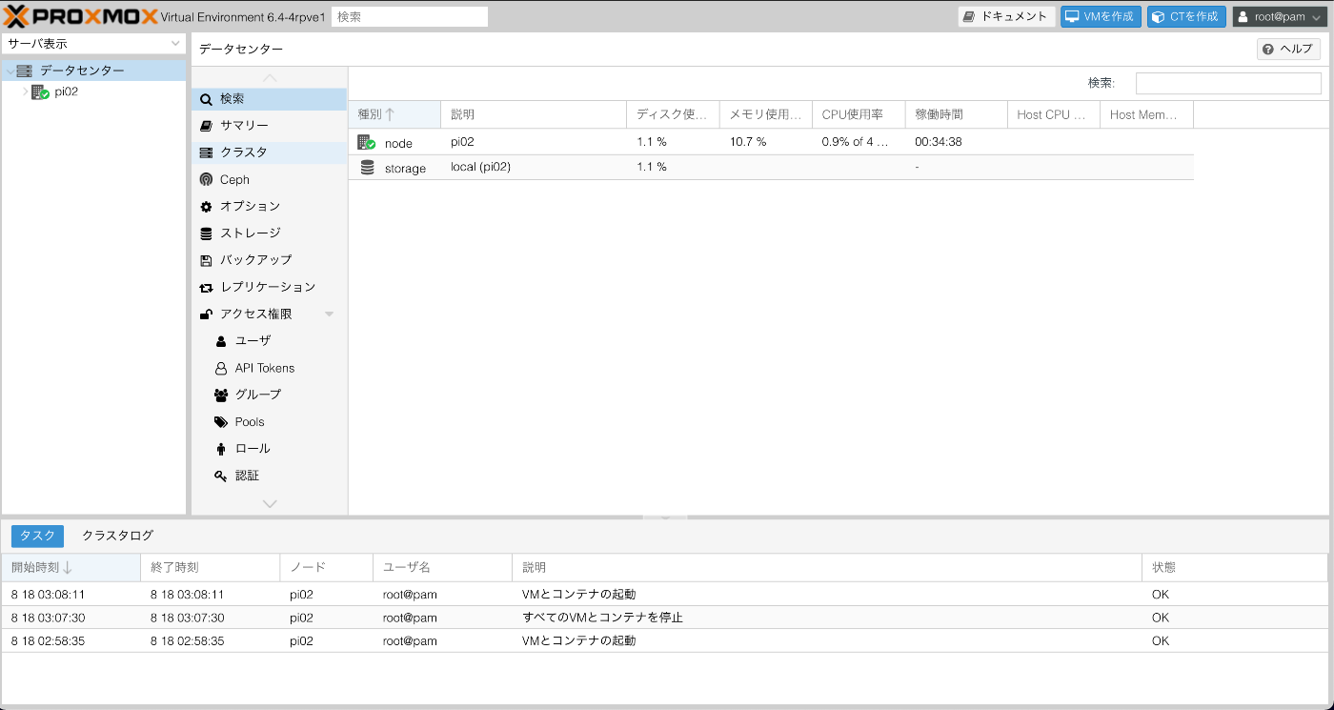Click the ストレージ database icon
This screenshot has width=1334, height=710.
point(206,233)
